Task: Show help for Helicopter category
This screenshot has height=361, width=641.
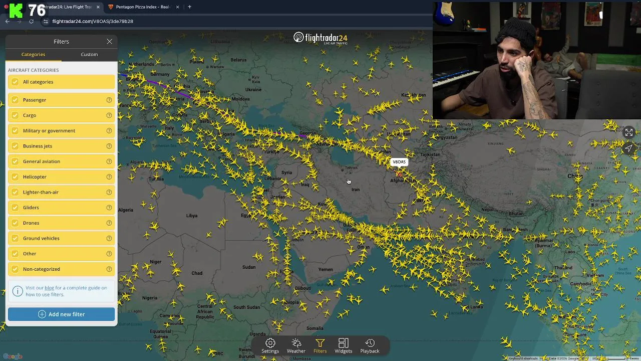Action: point(109,177)
